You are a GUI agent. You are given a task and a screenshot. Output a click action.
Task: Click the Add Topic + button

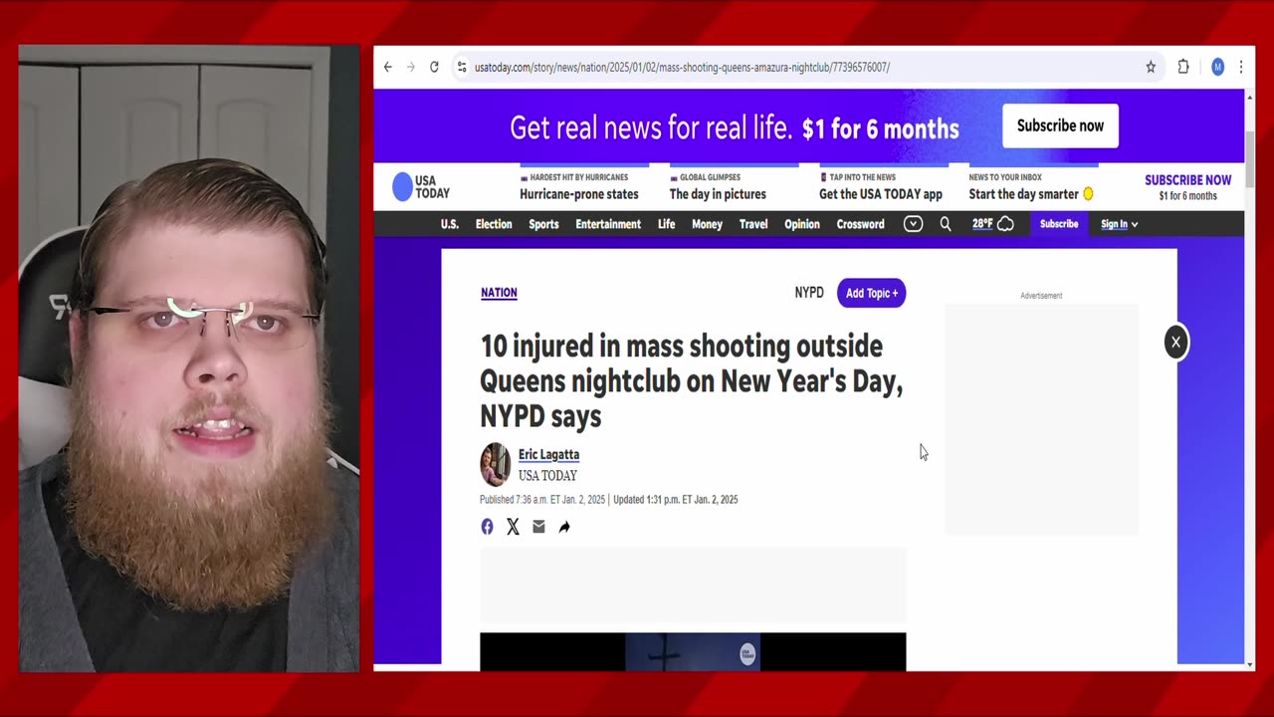pyautogui.click(x=872, y=293)
